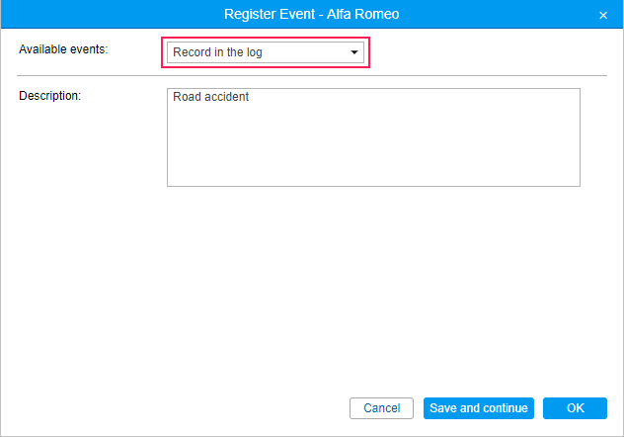Click the 'Description:' label

click(x=50, y=96)
